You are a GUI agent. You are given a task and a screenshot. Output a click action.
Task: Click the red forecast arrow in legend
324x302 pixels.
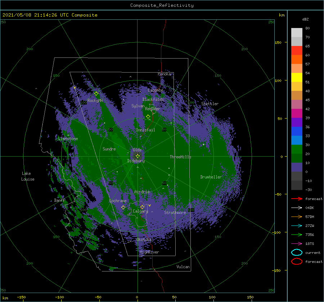[x=297, y=199]
